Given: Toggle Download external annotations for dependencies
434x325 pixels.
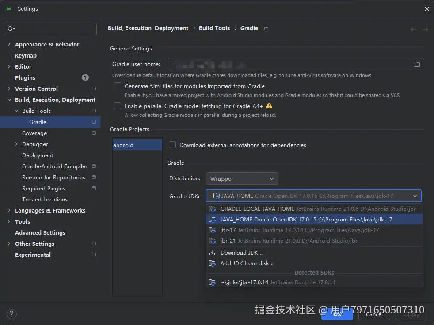Looking at the screenshot, I should click(x=172, y=145).
